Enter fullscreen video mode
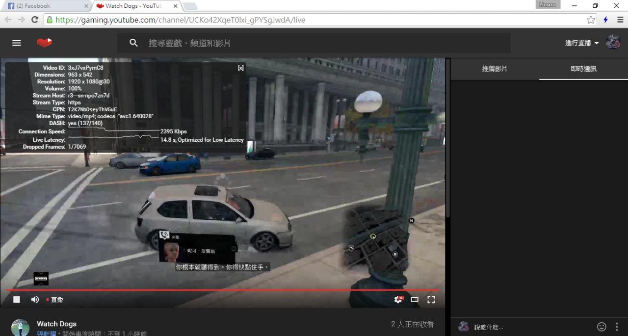The width and height of the screenshot is (628, 336). pos(431,299)
